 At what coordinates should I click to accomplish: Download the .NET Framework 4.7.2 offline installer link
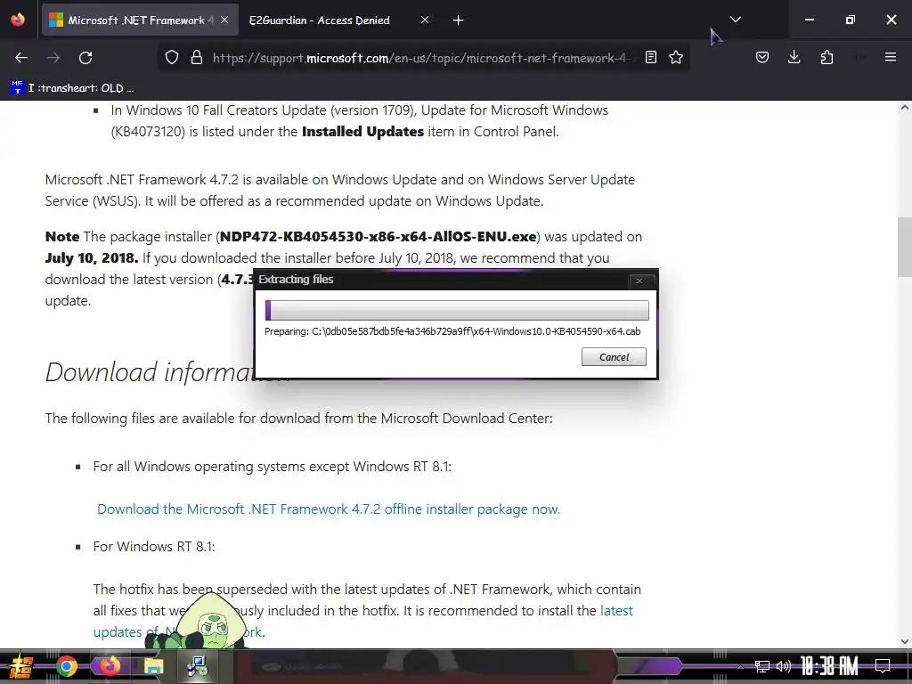[x=329, y=509]
